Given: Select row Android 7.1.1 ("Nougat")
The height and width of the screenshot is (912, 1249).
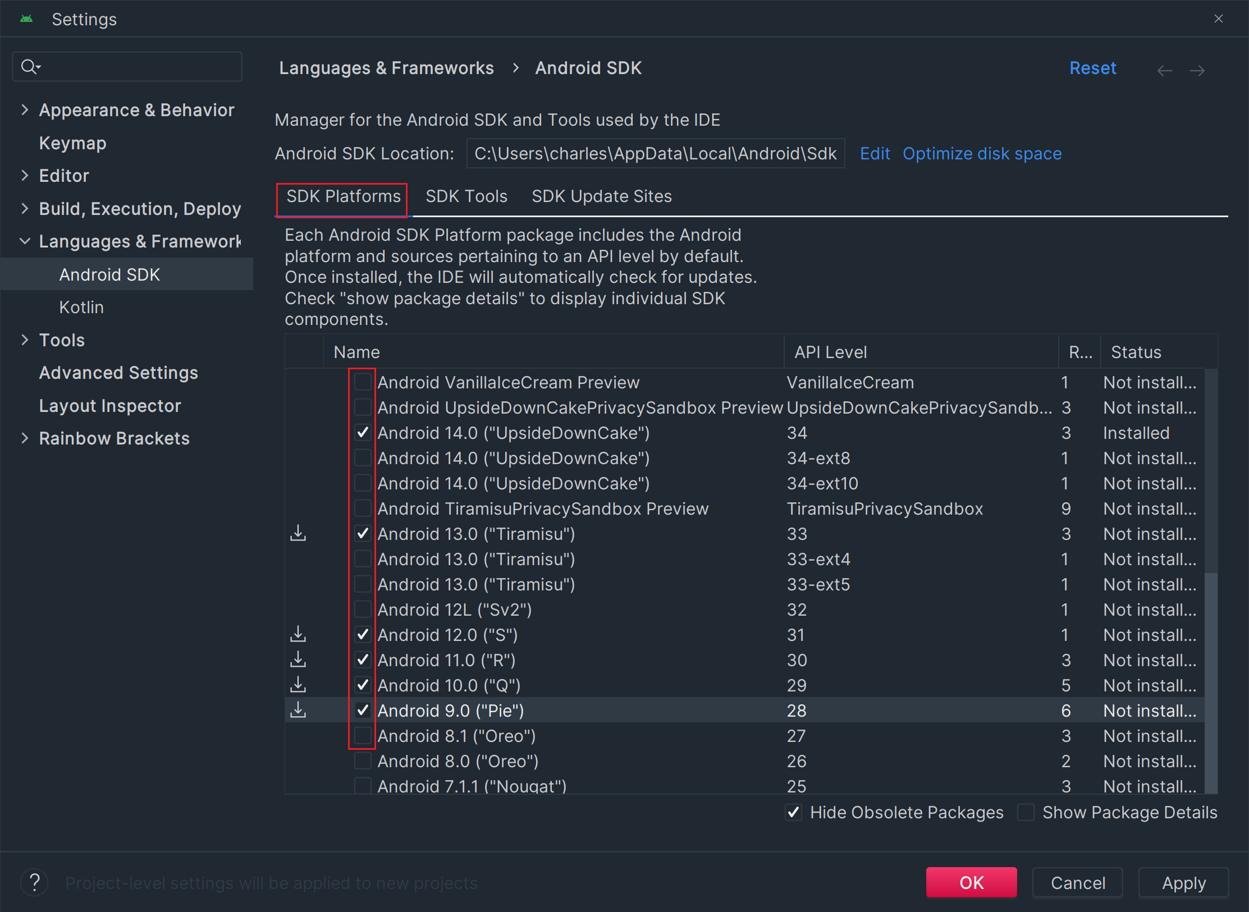Looking at the screenshot, I should coord(744,785).
